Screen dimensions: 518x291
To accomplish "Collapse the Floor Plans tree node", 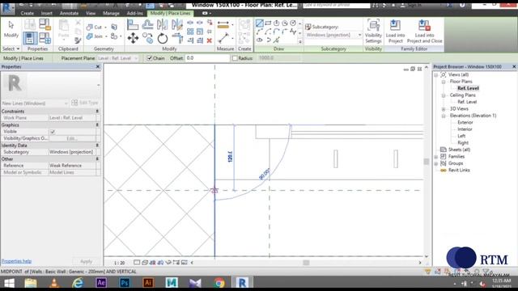I will point(444,82).
